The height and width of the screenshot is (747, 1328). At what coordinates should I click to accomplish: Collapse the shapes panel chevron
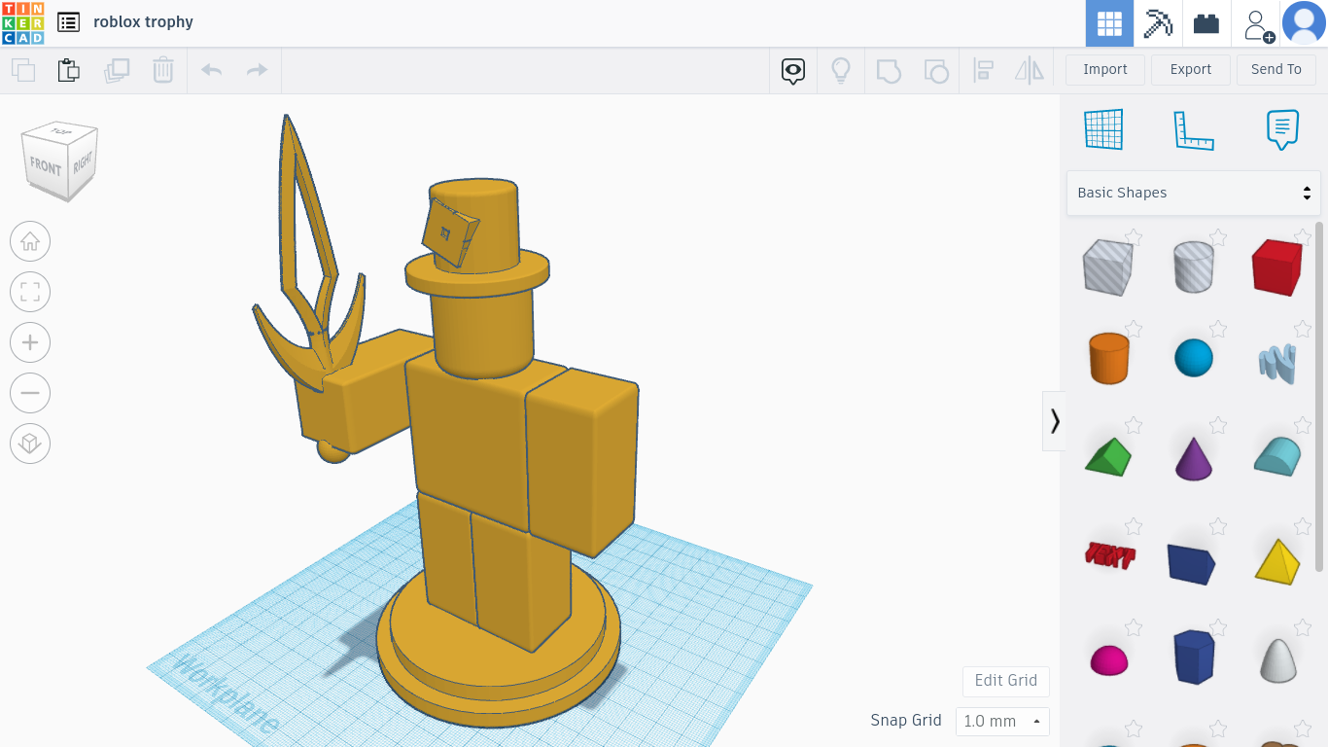click(1054, 421)
